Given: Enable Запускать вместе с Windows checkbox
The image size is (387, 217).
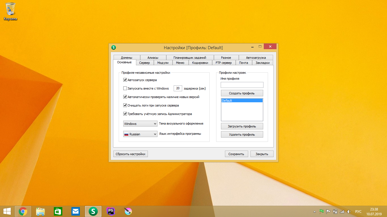Looking at the screenshot, I should pos(125,88).
